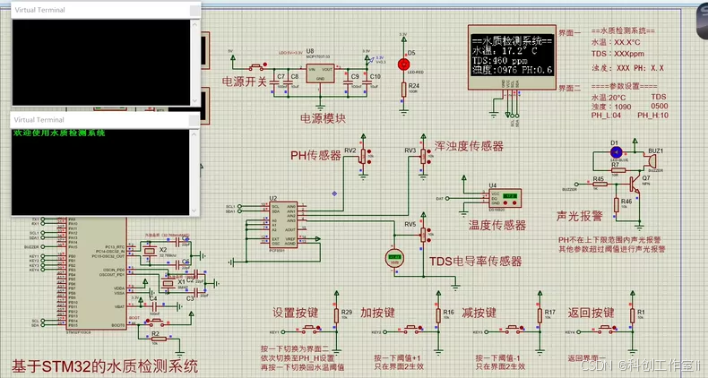The width and height of the screenshot is (708, 378).
Task: Select resistor R2 below the BOOT switch
Action: [159, 339]
